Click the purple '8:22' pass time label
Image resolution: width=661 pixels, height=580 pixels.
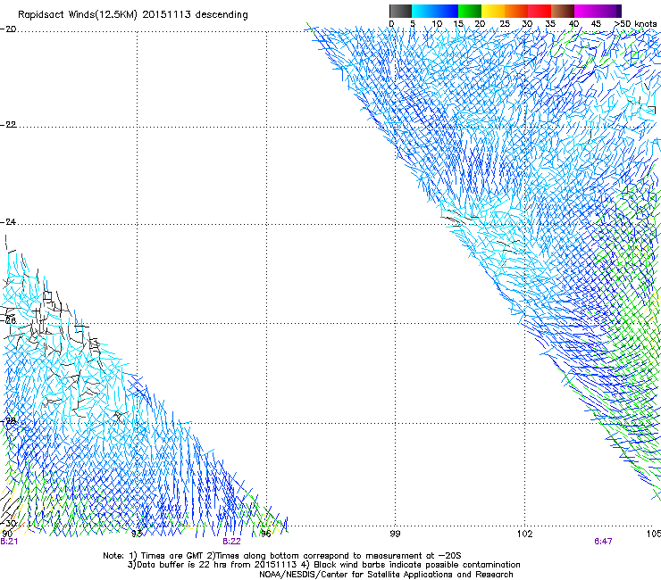tap(232, 542)
